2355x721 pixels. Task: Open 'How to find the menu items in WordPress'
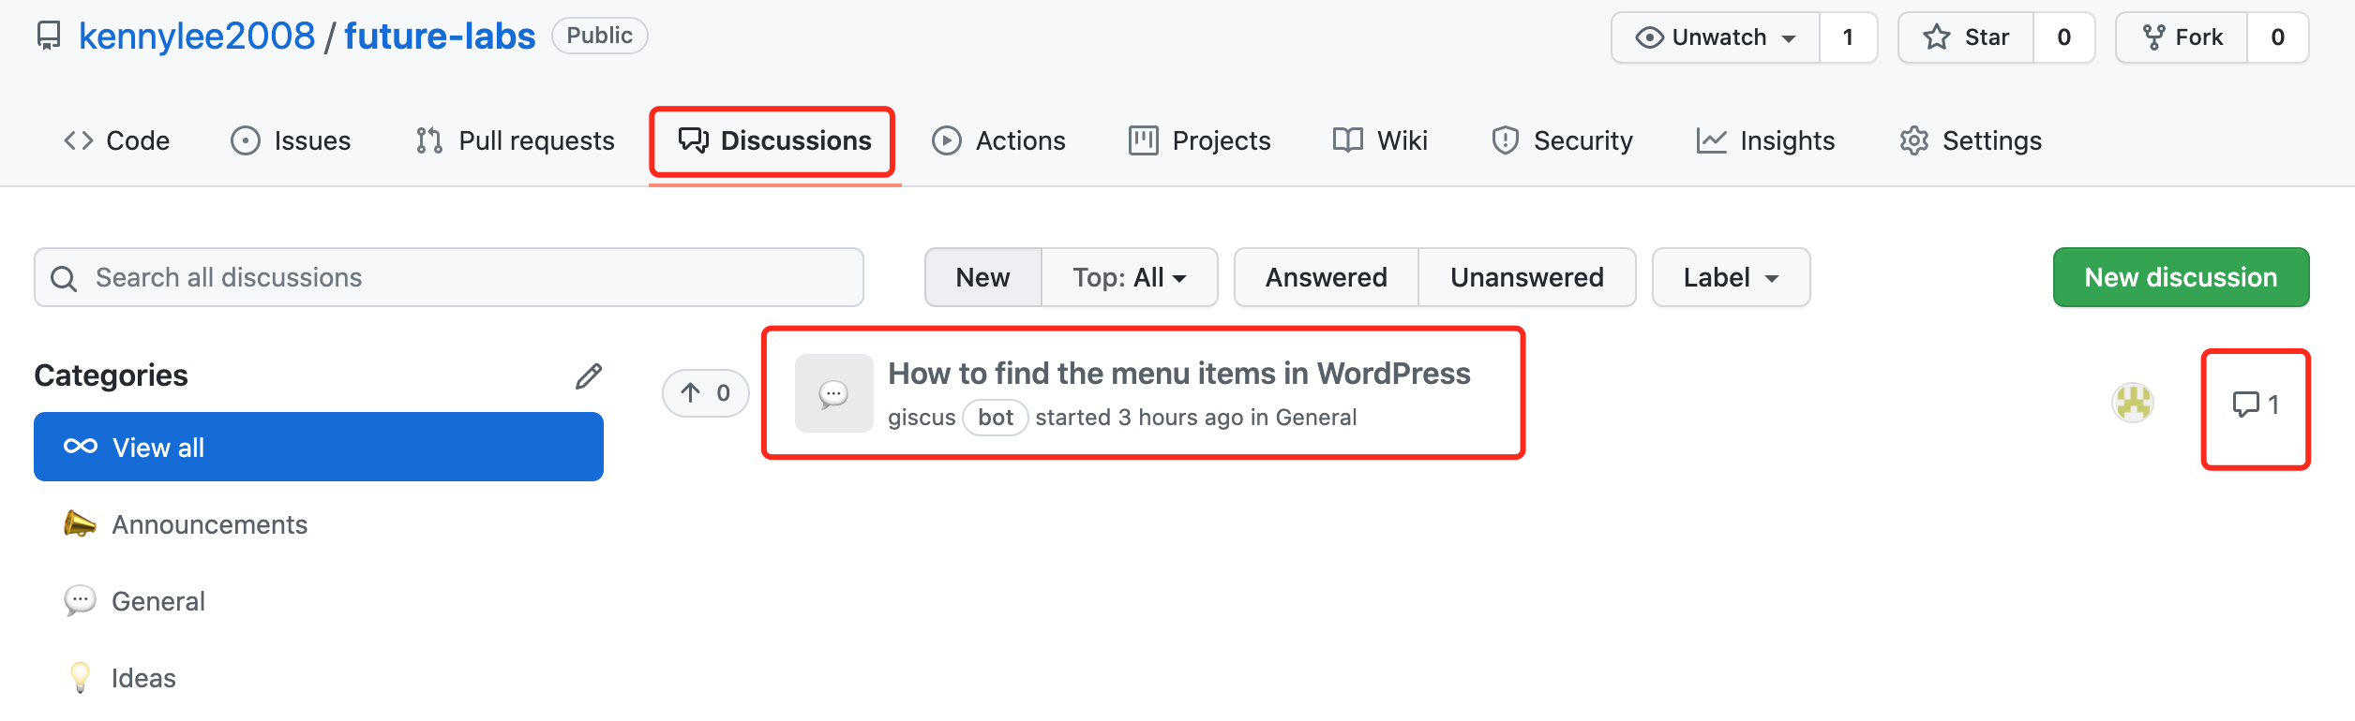1178,374
